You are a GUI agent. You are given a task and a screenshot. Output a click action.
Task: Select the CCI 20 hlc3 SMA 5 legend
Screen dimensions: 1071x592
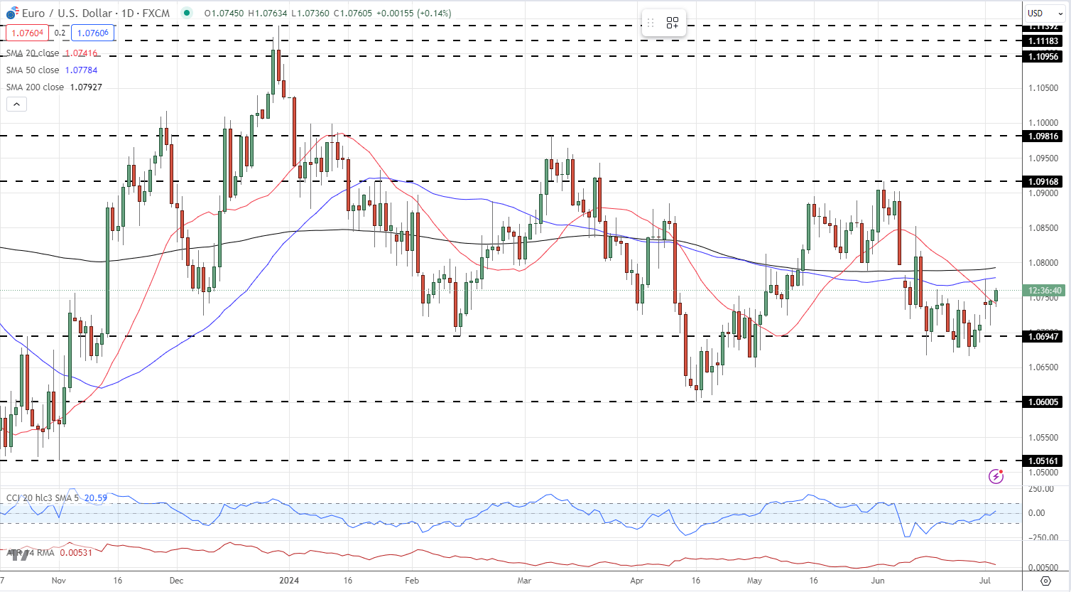coord(43,497)
